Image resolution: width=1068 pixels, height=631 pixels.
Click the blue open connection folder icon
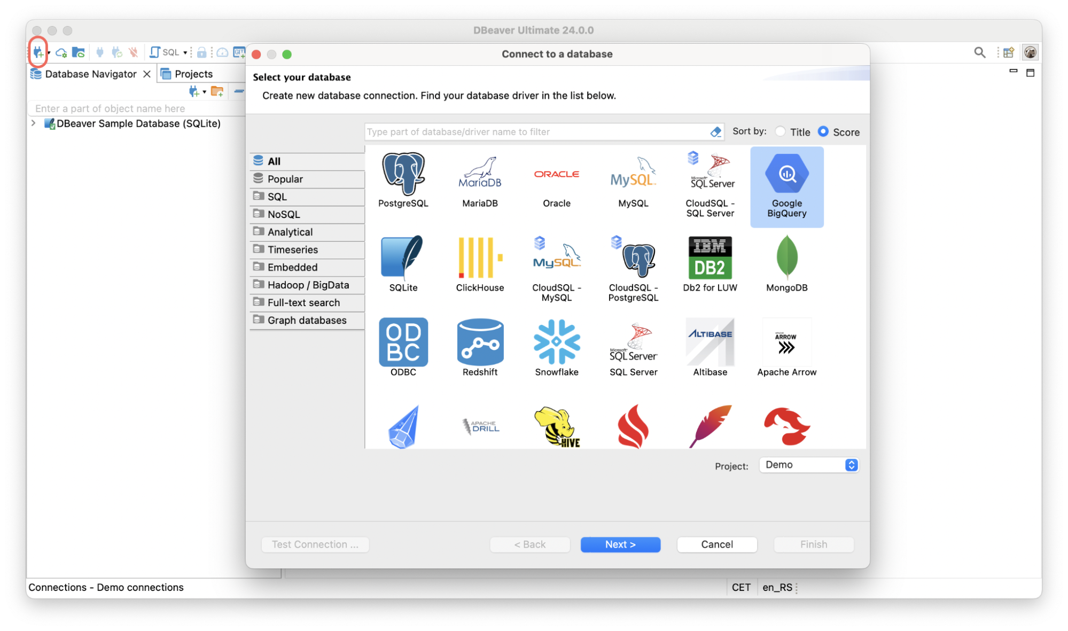click(x=78, y=52)
